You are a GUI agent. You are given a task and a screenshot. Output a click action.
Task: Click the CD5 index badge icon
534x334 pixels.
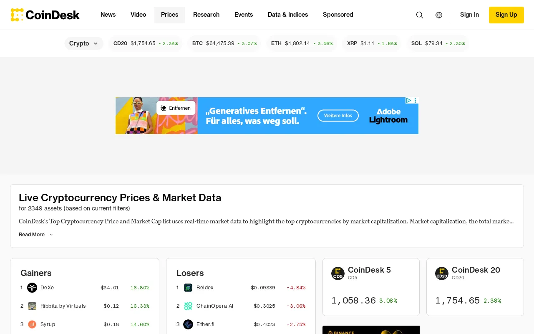(x=338, y=273)
